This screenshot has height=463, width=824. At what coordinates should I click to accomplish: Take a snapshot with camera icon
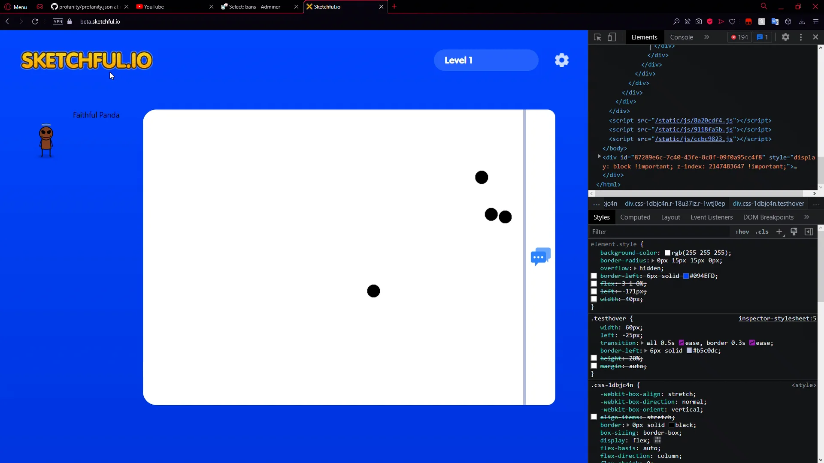tap(699, 21)
